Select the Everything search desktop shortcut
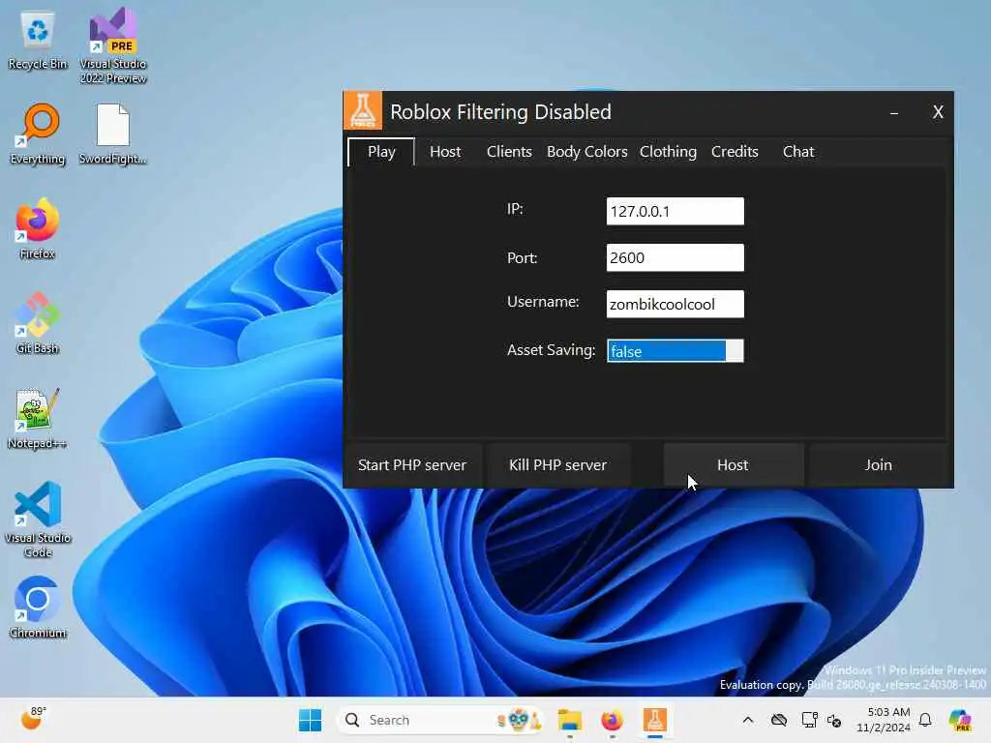Image resolution: width=991 pixels, height=743 pixels. [38, 134]
